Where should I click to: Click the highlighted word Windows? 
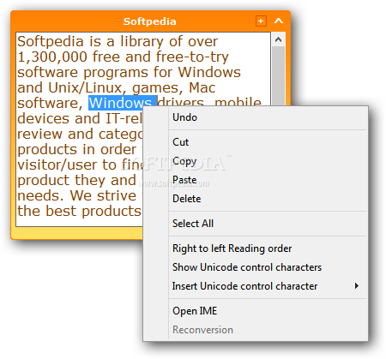click(123, 103)
